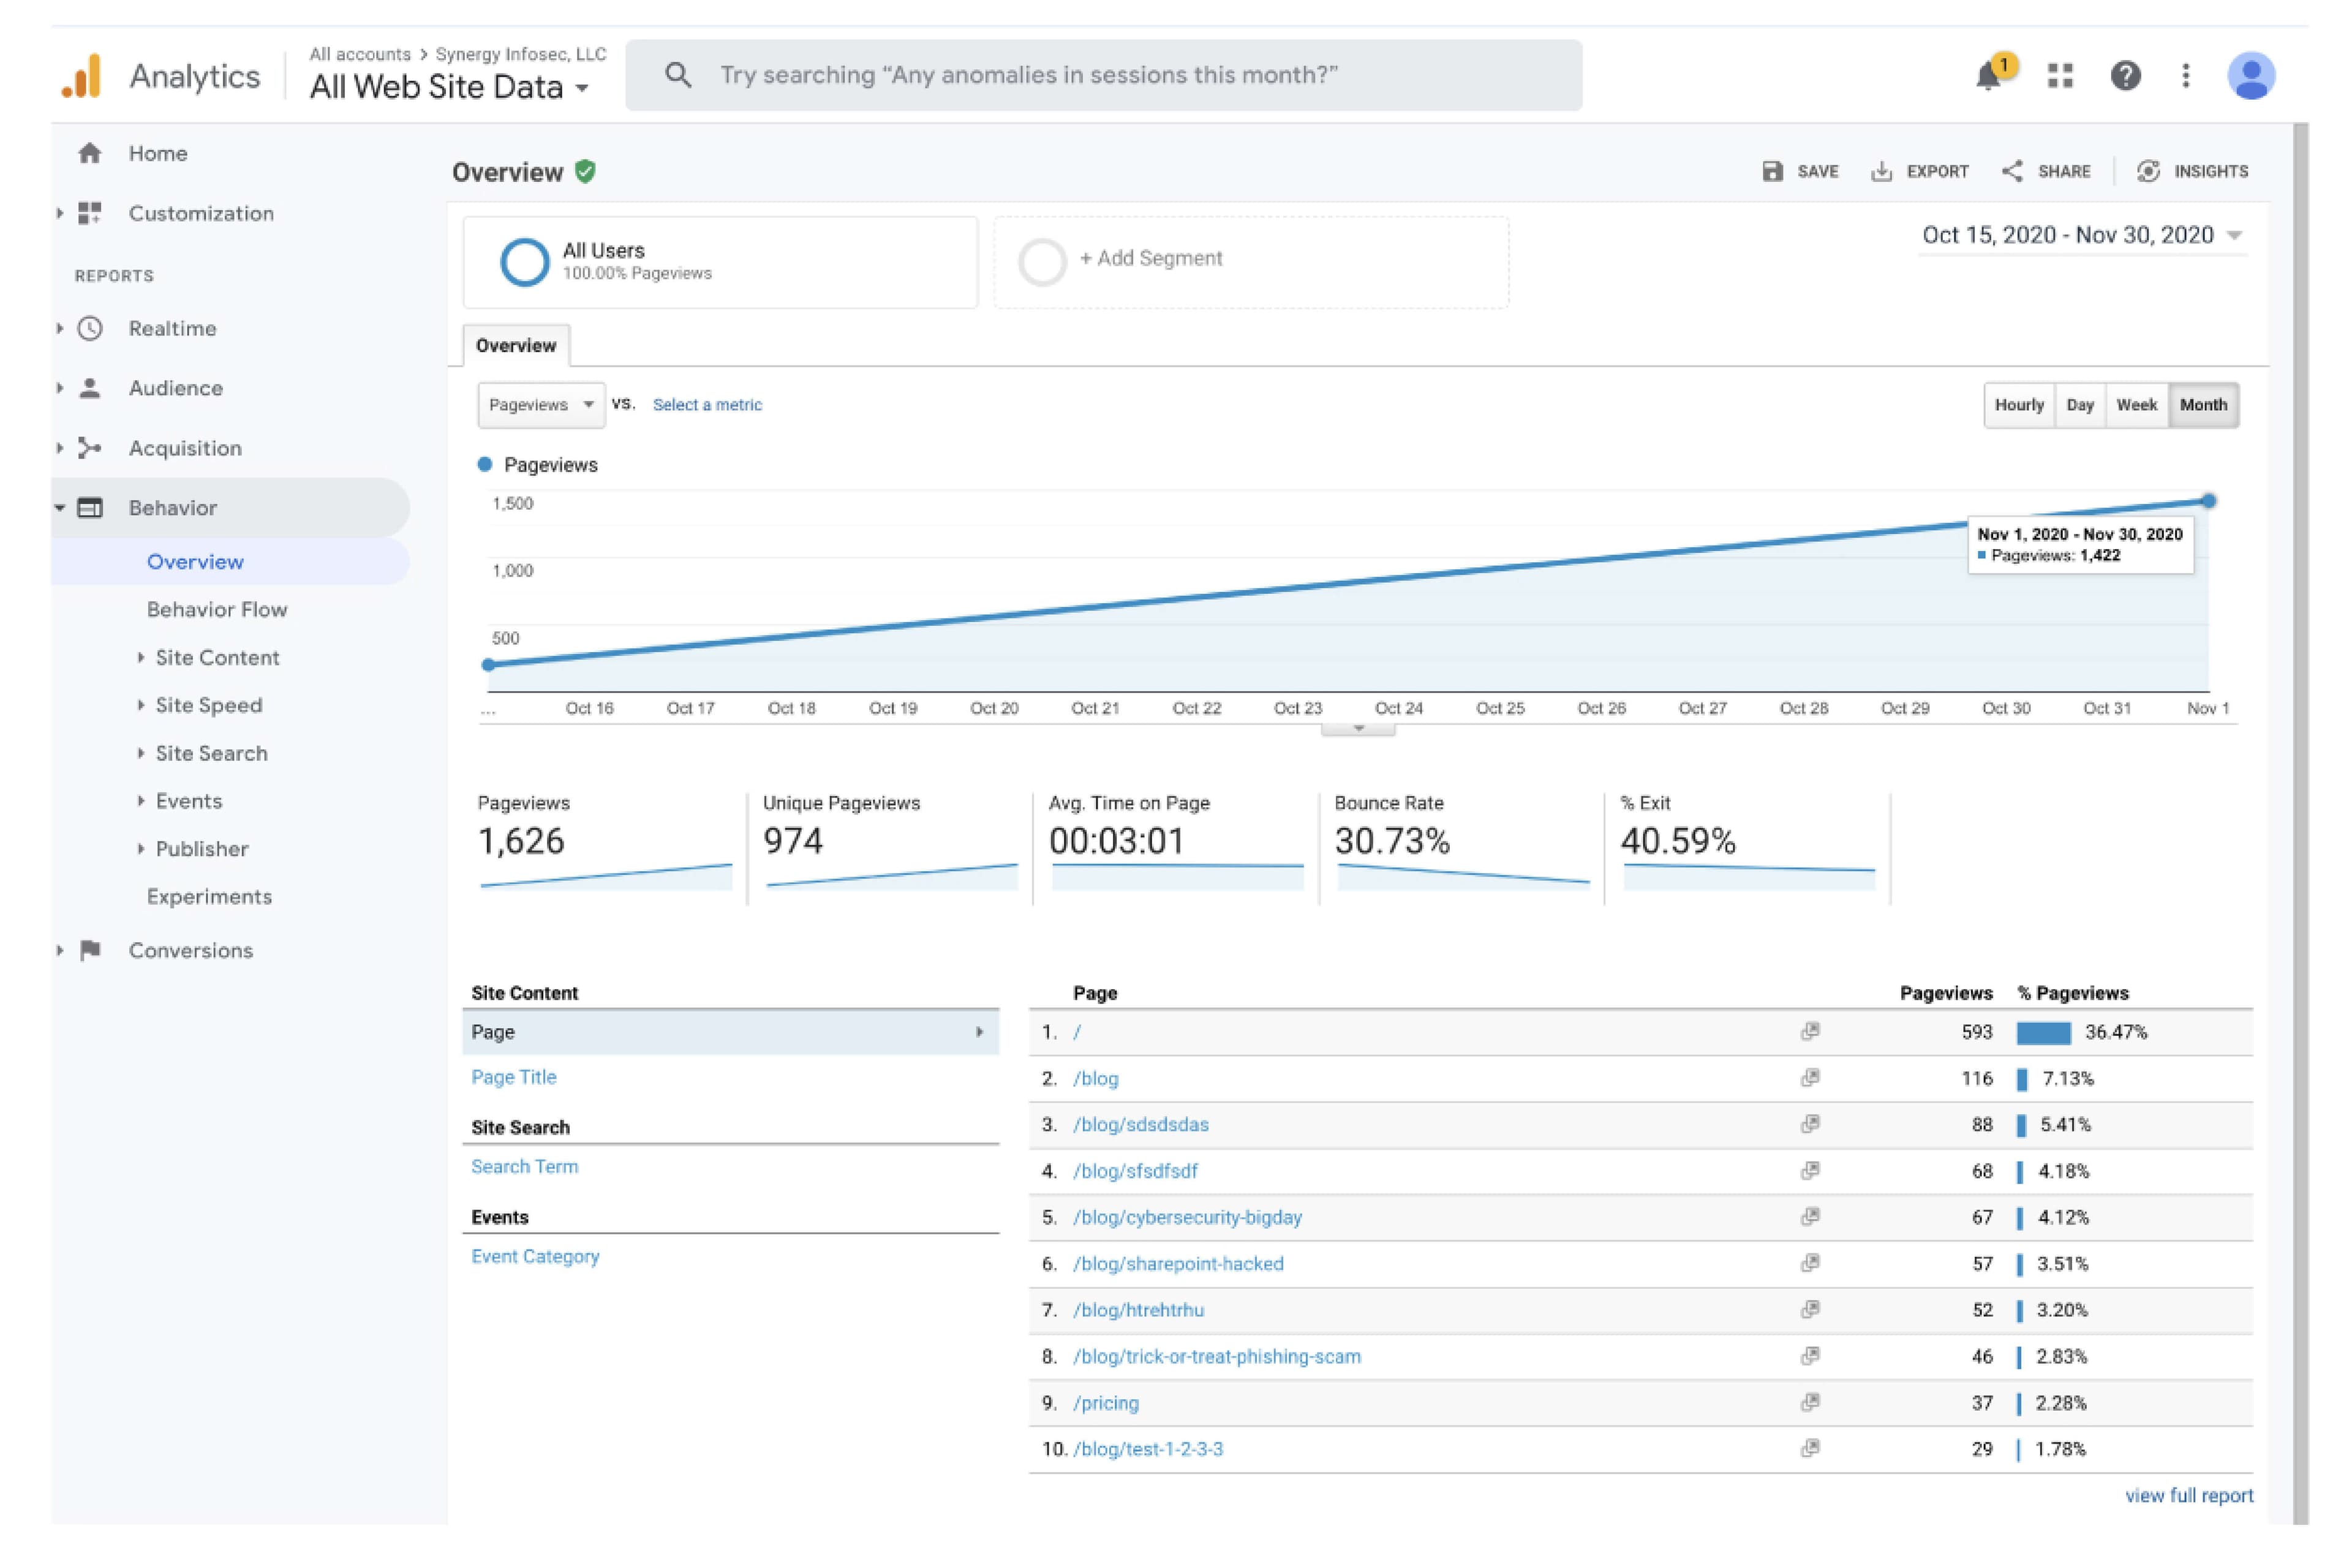Viewport: 2352px width, 1568px height.
Task: Open the Google apps grid icon
Action: (x=2060, y=75)
